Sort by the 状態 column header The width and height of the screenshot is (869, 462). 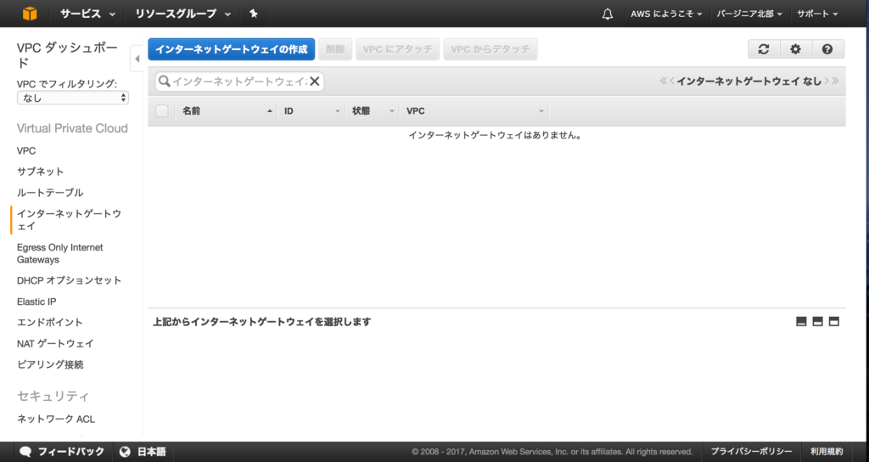(x=373, y=111)
